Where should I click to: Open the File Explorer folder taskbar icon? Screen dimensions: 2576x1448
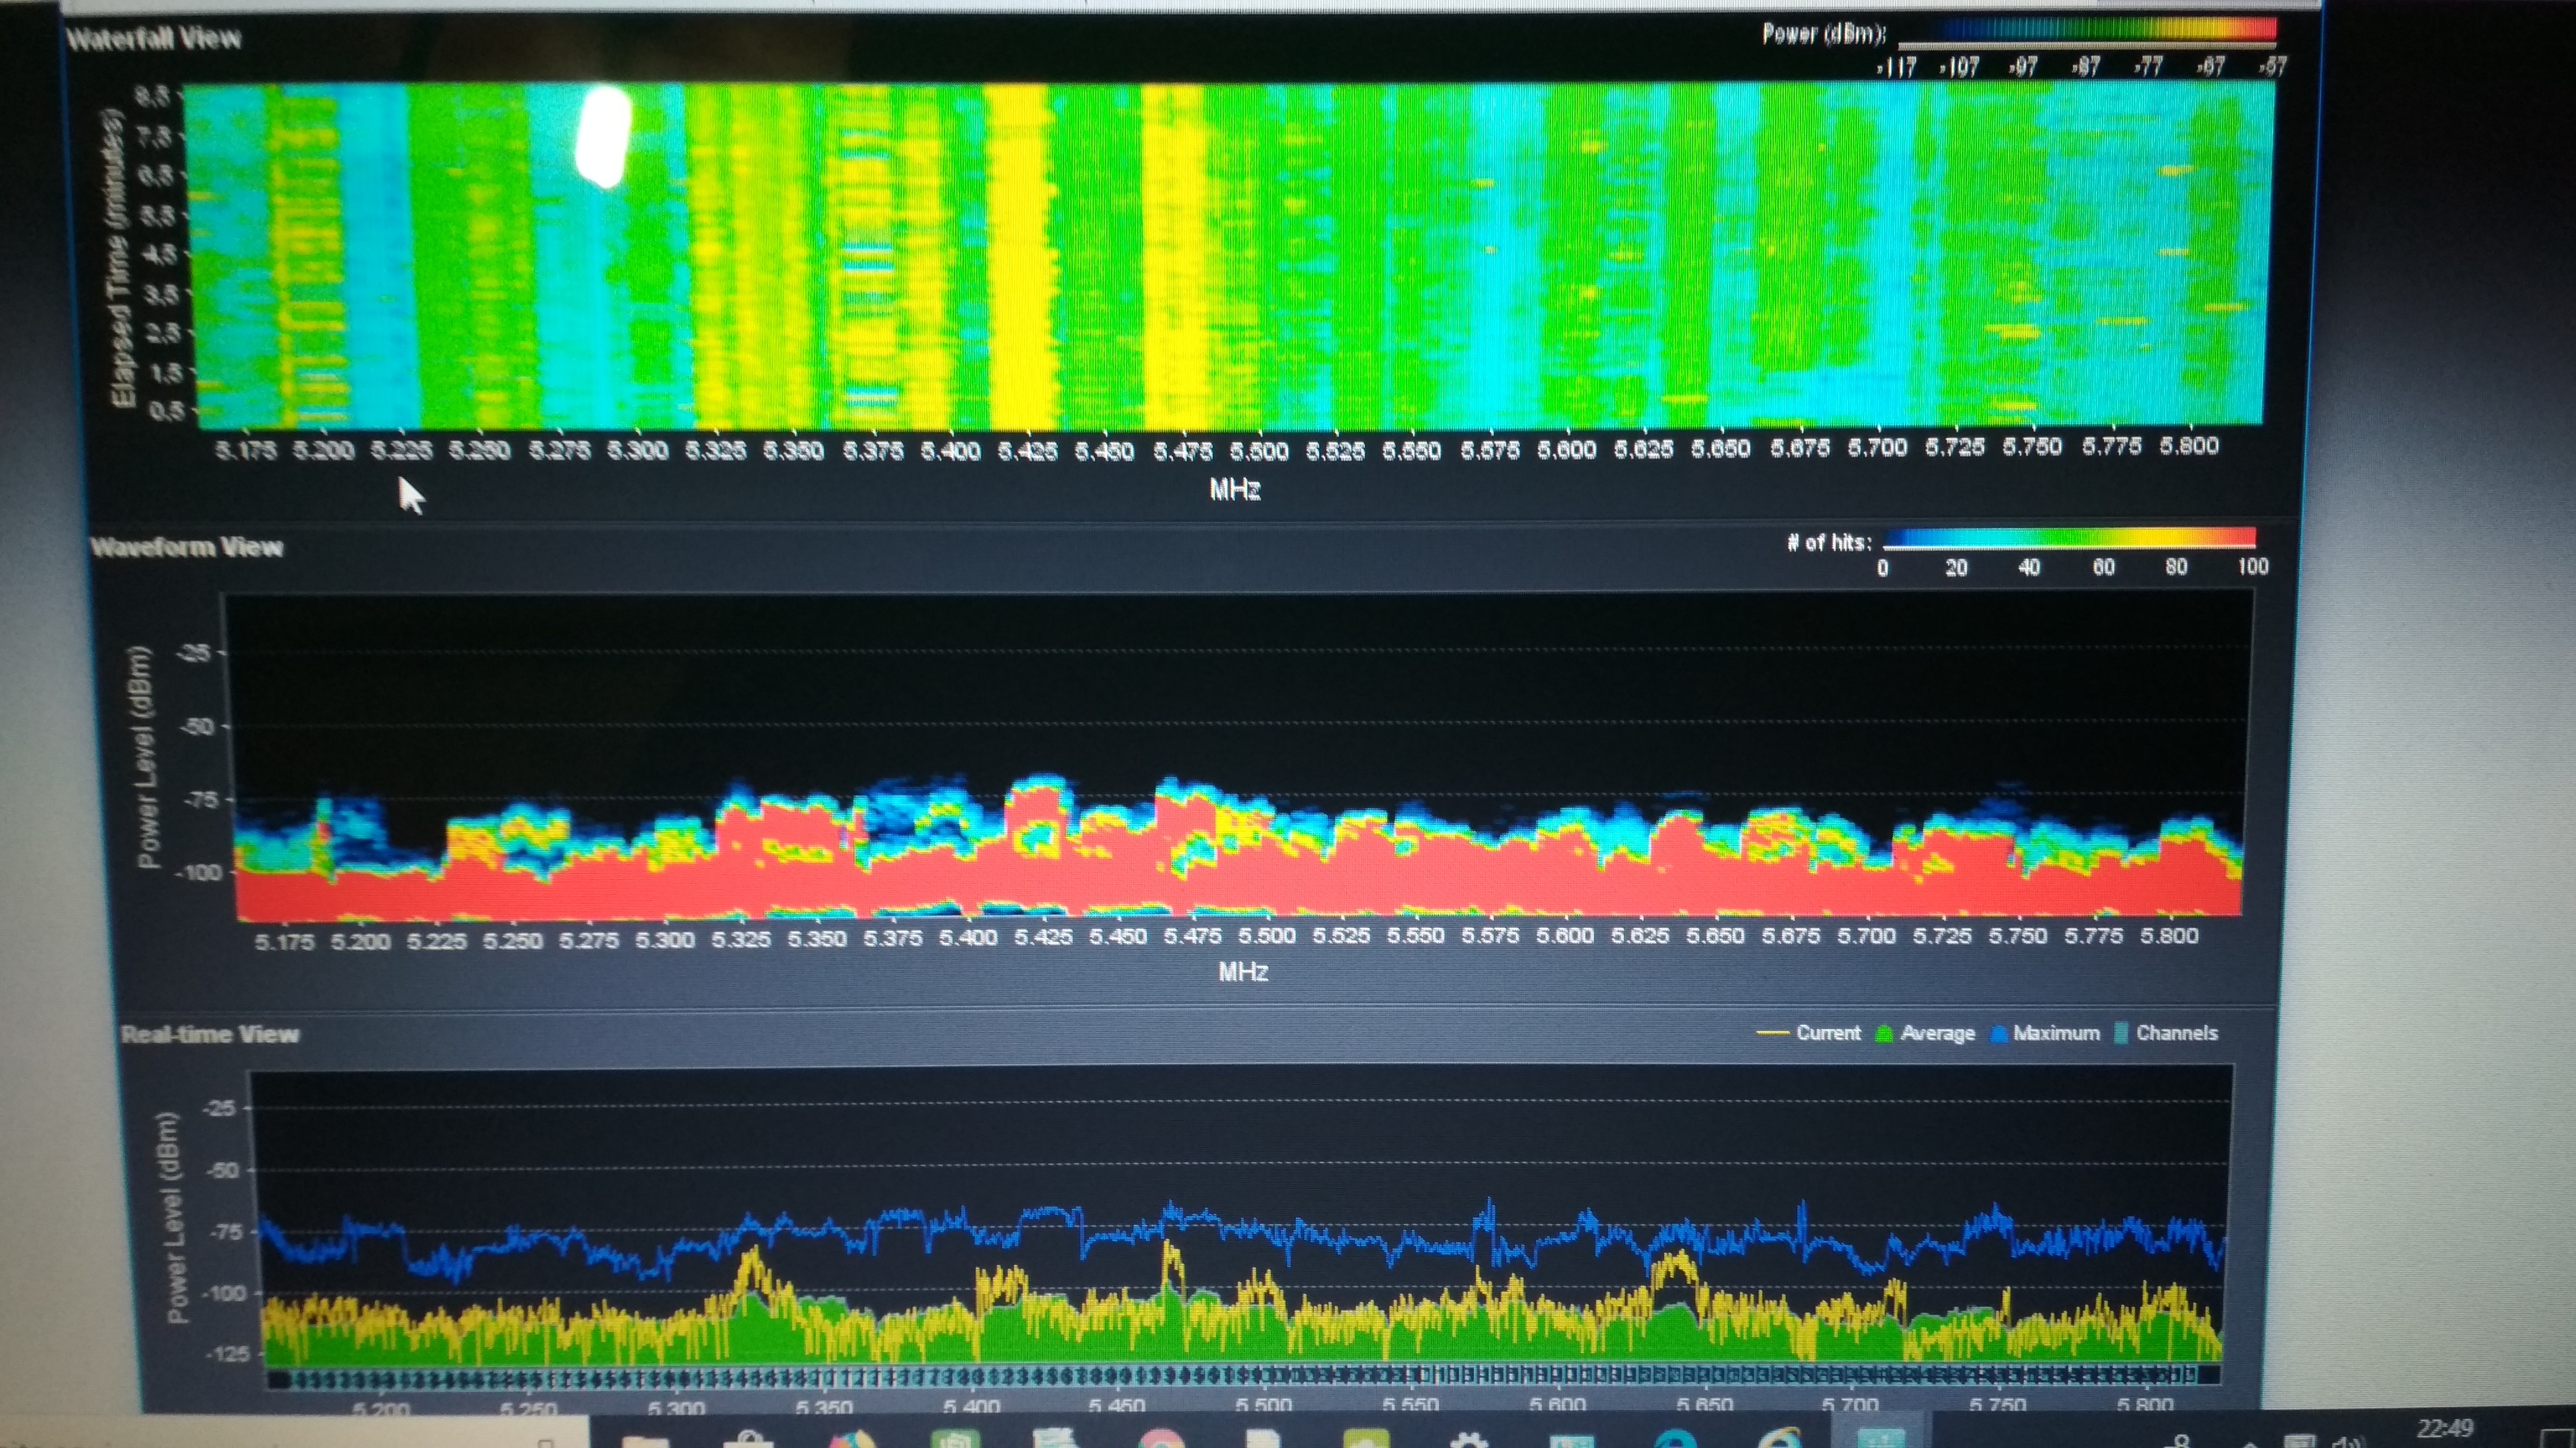click(645, 1440)
